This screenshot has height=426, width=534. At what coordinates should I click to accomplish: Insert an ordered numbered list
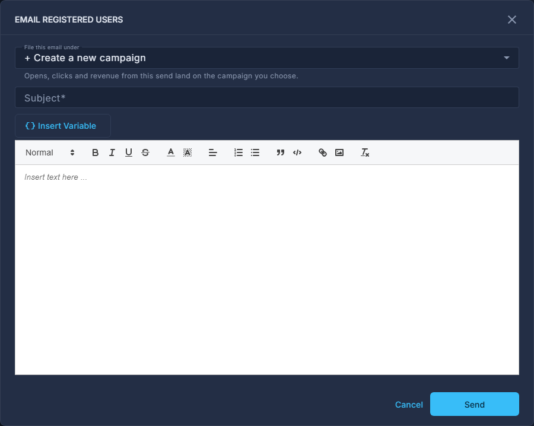tap(239, 152)
